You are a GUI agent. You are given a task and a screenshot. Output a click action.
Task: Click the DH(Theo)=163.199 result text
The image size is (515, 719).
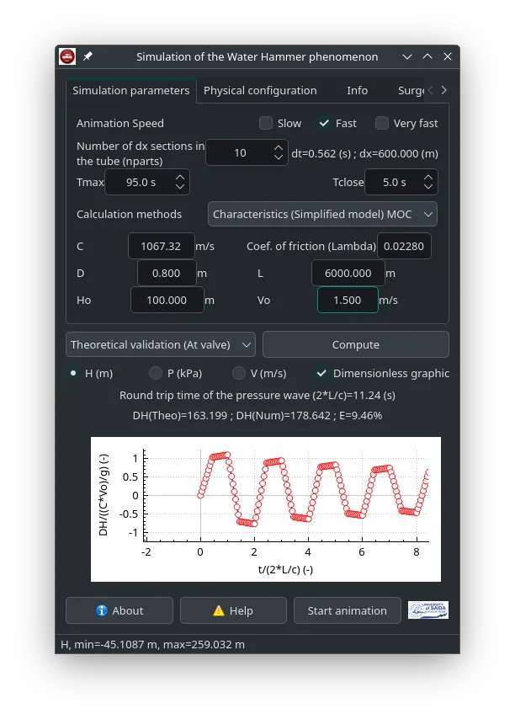point(257,415)
